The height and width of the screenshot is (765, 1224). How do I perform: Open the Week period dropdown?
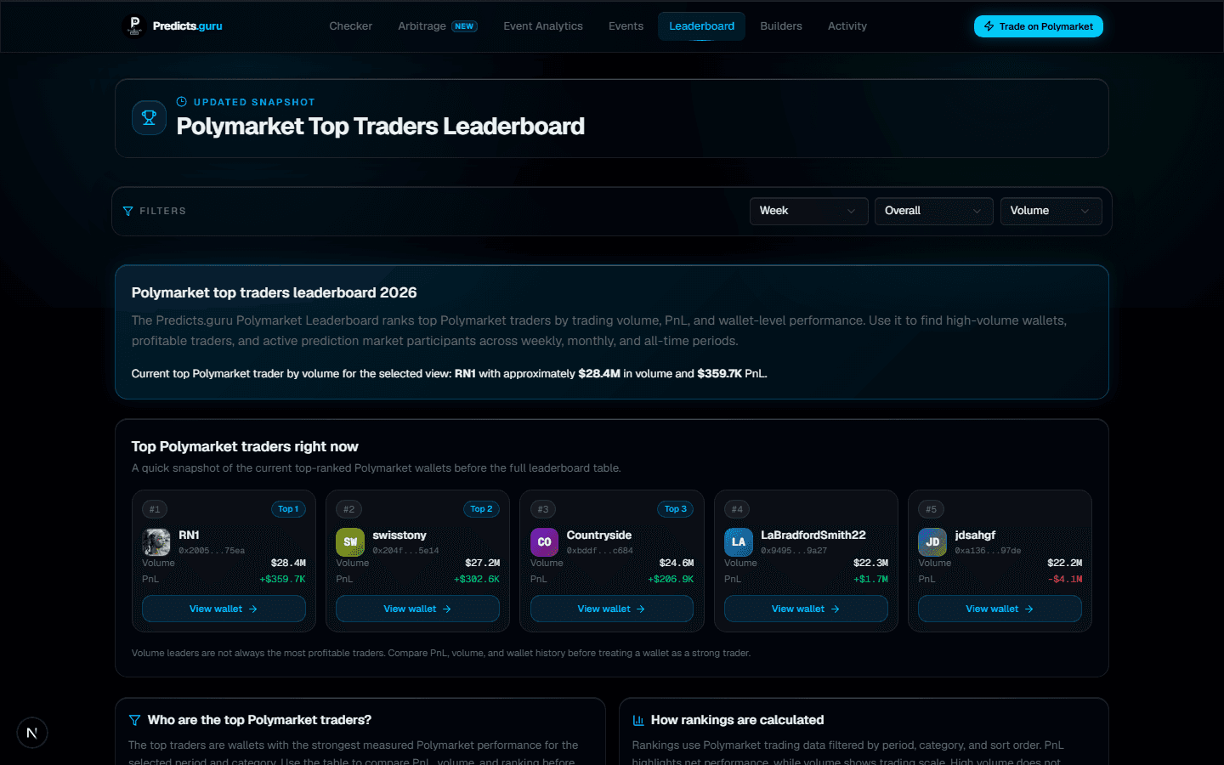tap(808, 211)
